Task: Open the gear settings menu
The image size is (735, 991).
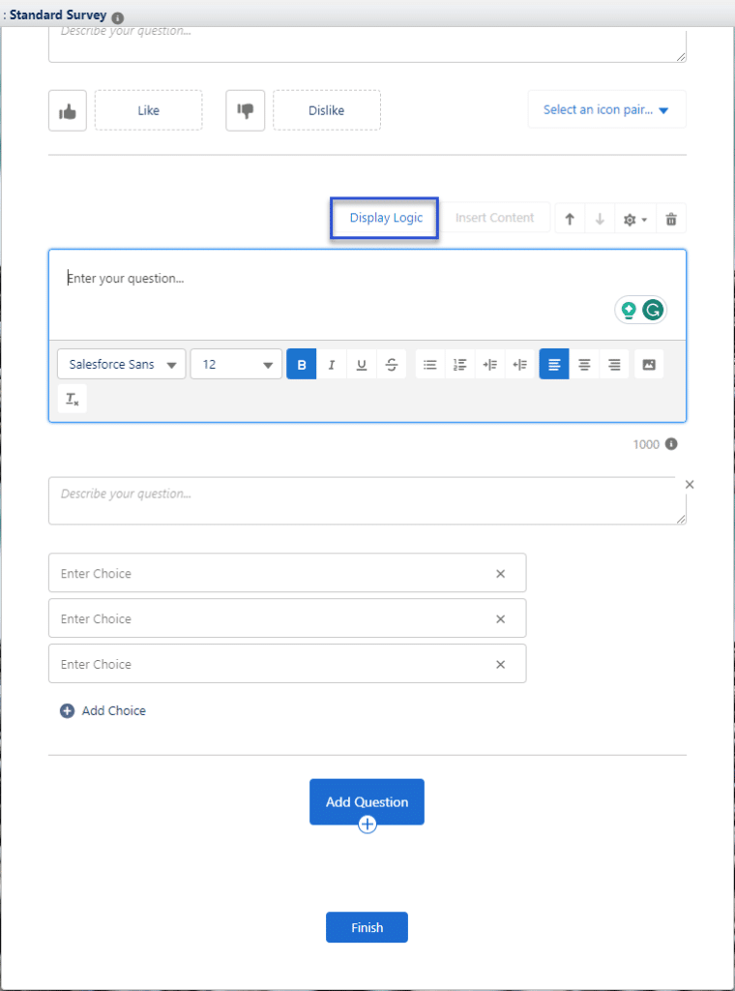Action: 634,219
